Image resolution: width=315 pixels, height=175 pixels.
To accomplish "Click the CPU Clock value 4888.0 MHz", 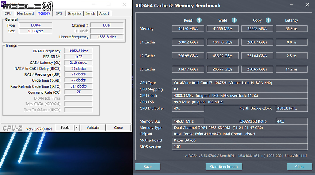I will click(x=240, y=96).
